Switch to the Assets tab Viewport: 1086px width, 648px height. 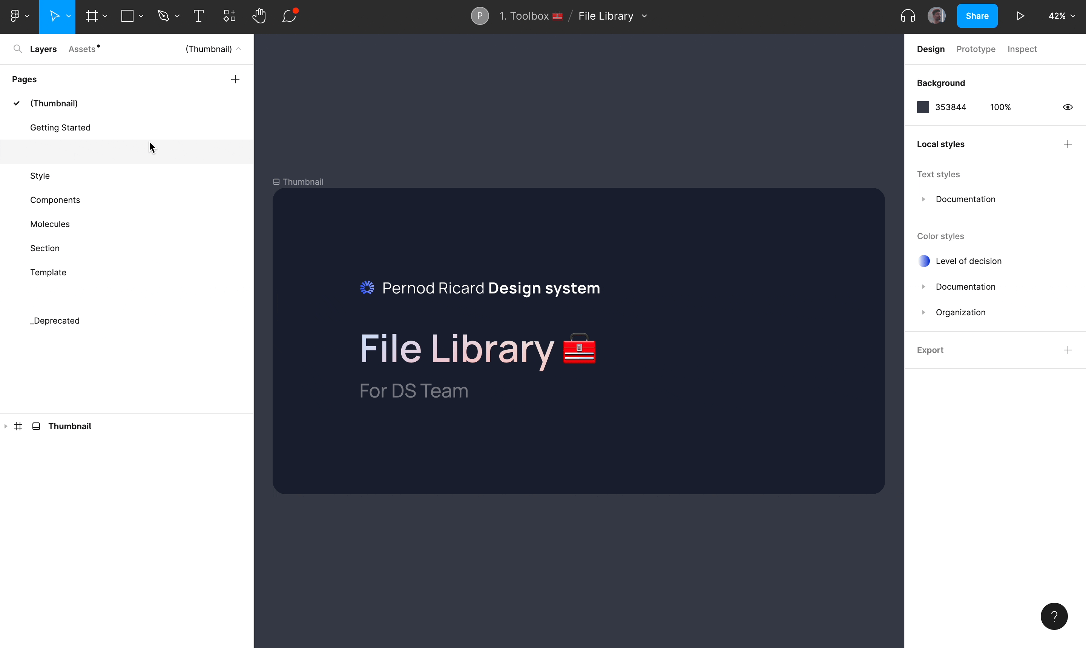coord(82,49)
